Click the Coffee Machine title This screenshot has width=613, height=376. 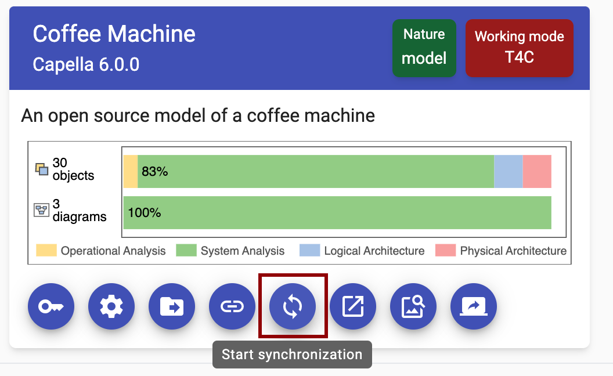[114, 34]
